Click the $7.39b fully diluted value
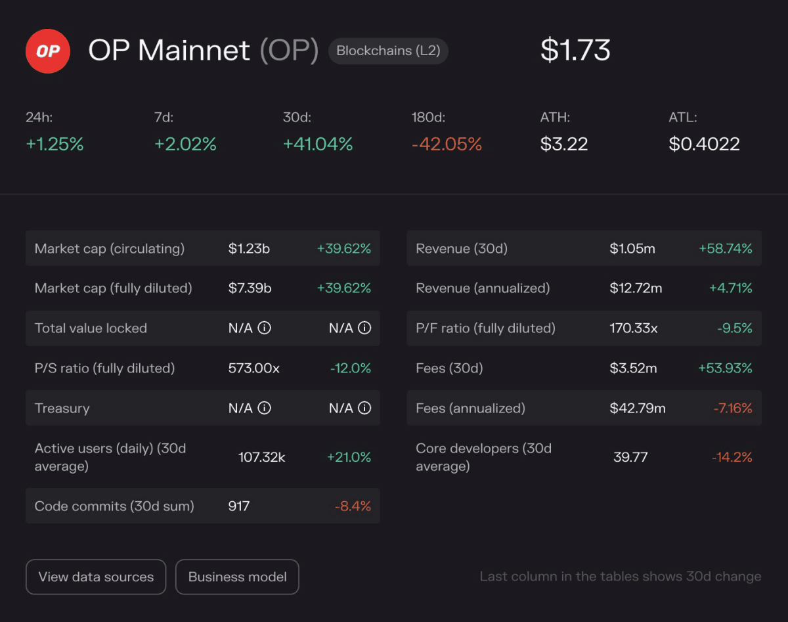The width and height of the screenshot is (788, 622). (x=250, y=288)
